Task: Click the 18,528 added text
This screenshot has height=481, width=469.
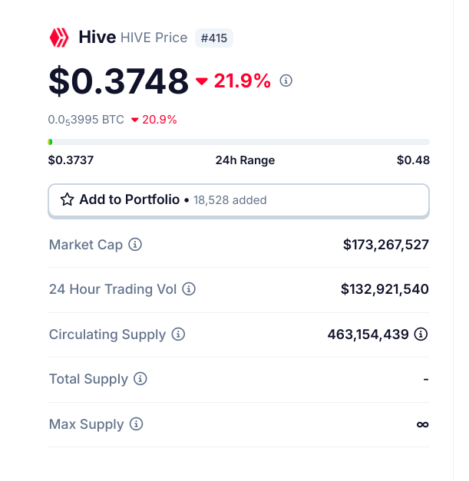Action: (230, 200)
